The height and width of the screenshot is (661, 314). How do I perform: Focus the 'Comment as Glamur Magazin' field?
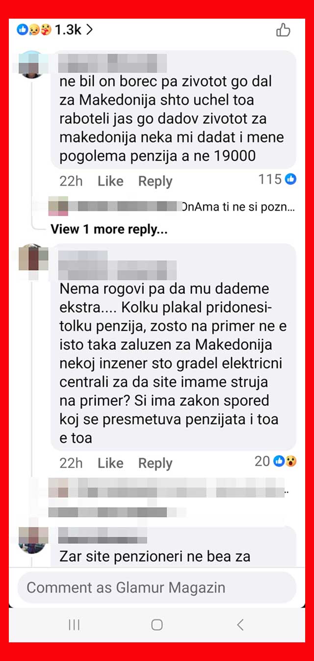point(157,587)
